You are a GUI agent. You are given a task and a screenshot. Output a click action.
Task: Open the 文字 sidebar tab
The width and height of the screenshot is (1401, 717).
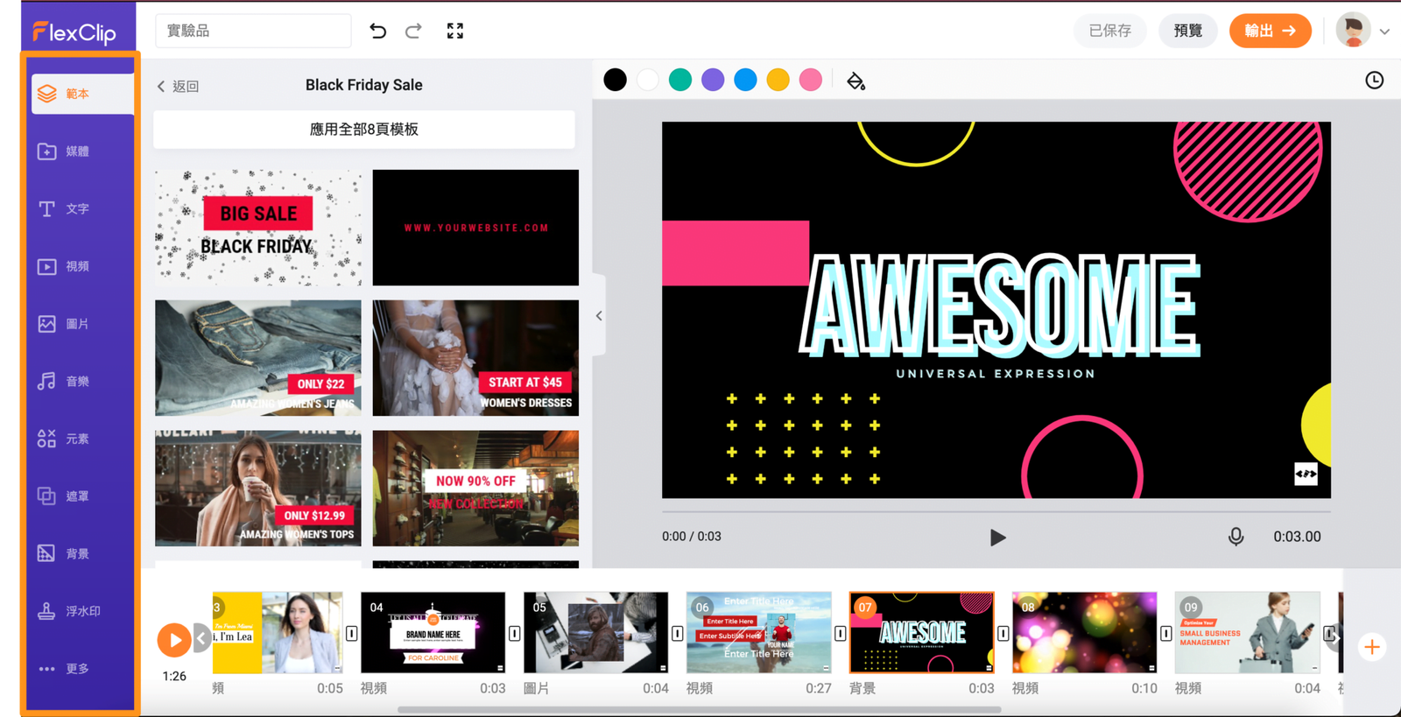pyautogui.click(x=65, y=209)
